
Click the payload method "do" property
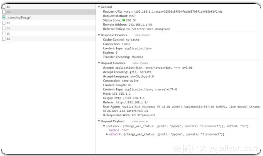(x=119, y=130)
